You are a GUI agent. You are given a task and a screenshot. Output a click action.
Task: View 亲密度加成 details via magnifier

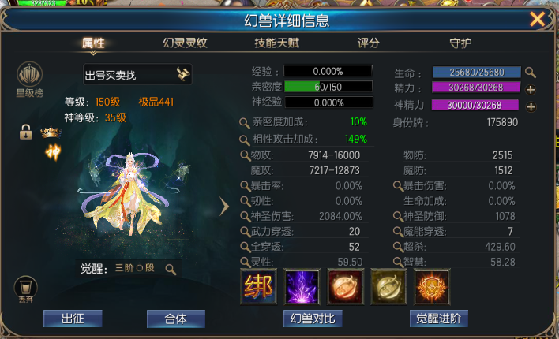point(245,123)
